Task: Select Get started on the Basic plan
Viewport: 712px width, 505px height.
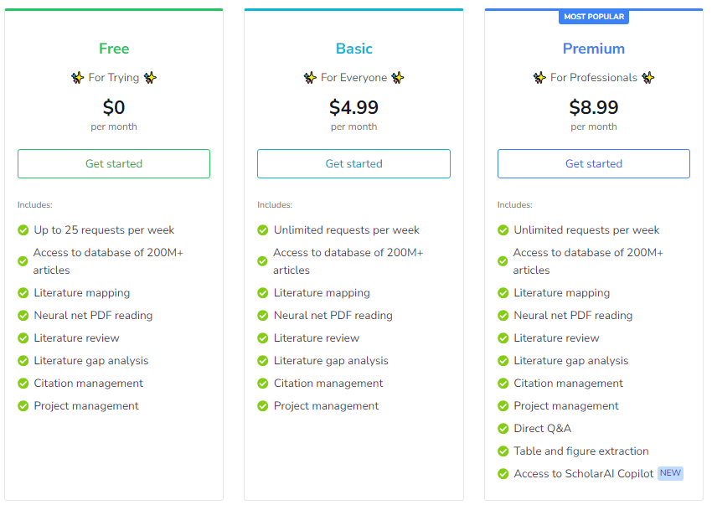Action: (353, 163)
